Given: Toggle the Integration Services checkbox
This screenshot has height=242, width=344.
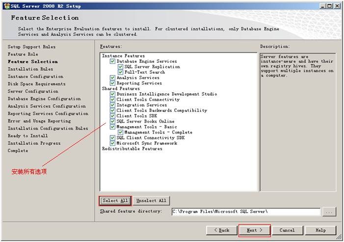Looking at the screenshot, I should [x=113, y=105].
